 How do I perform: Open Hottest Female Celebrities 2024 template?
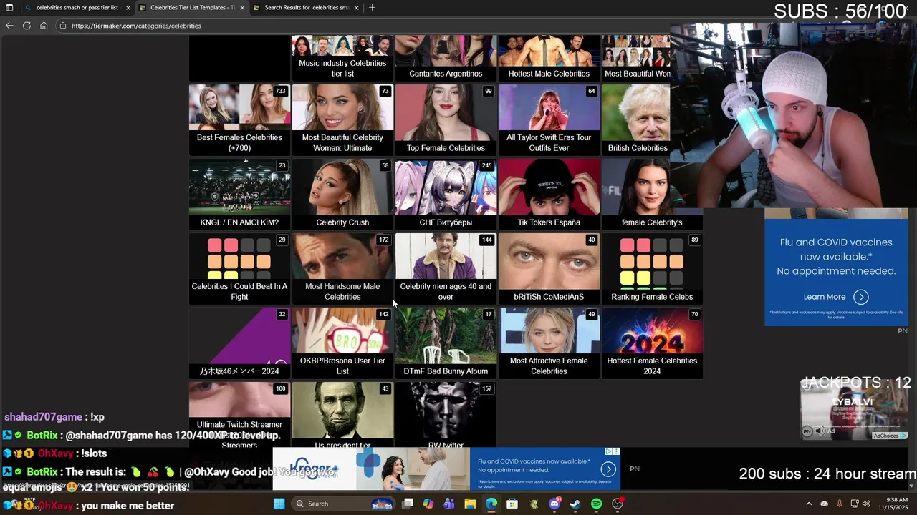652,343
